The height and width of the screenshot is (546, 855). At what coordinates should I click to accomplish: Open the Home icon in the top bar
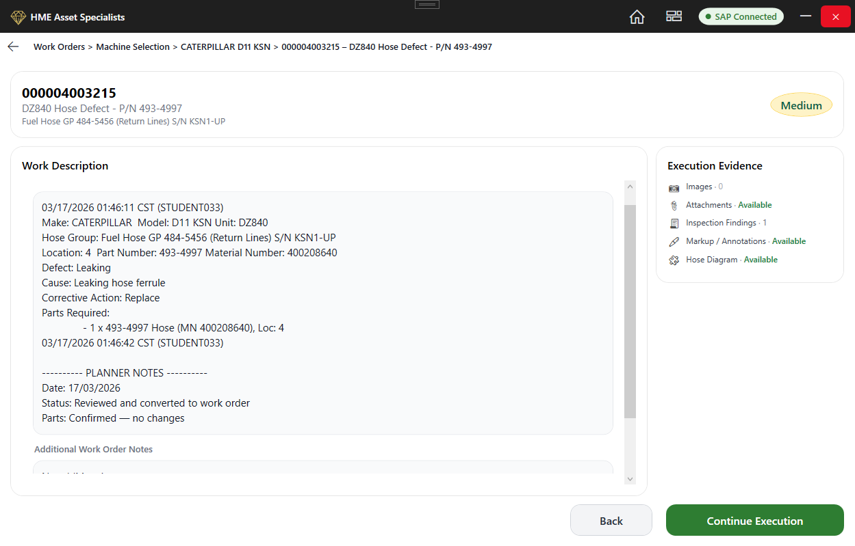point(637,16)
